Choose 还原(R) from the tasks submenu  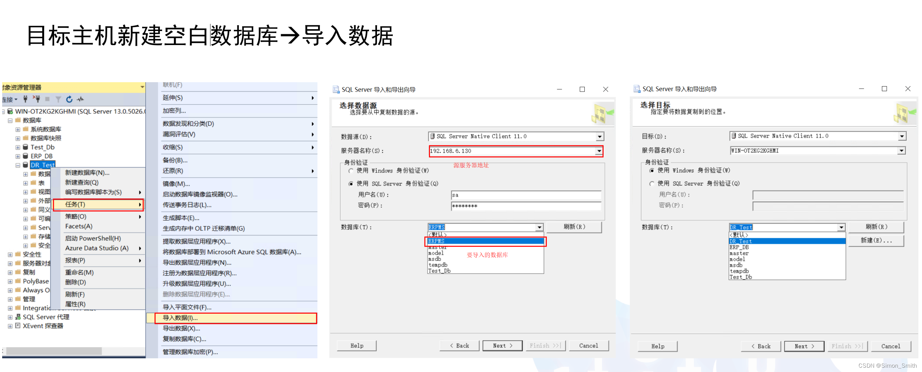coord(236,171)
